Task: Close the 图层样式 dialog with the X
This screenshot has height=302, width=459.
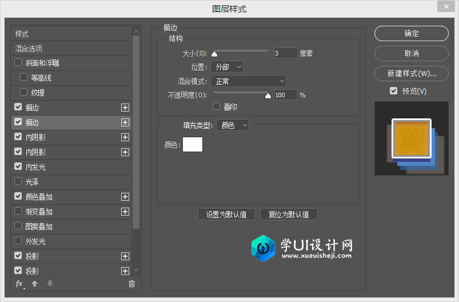Action: tap(446, 6)
